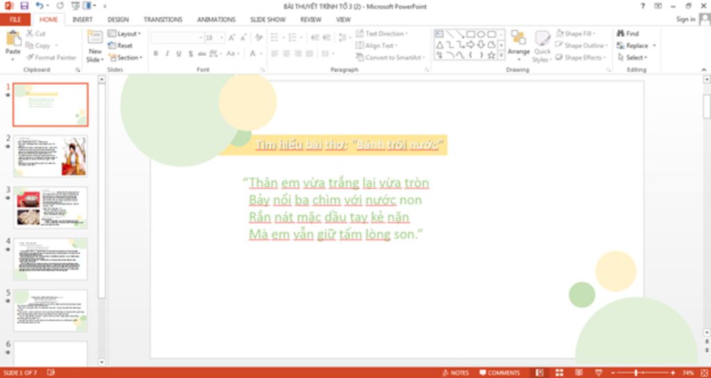Open the font size dropdown
The height and width of the screenshot is (378, 711).
click(x=221, y=38)
